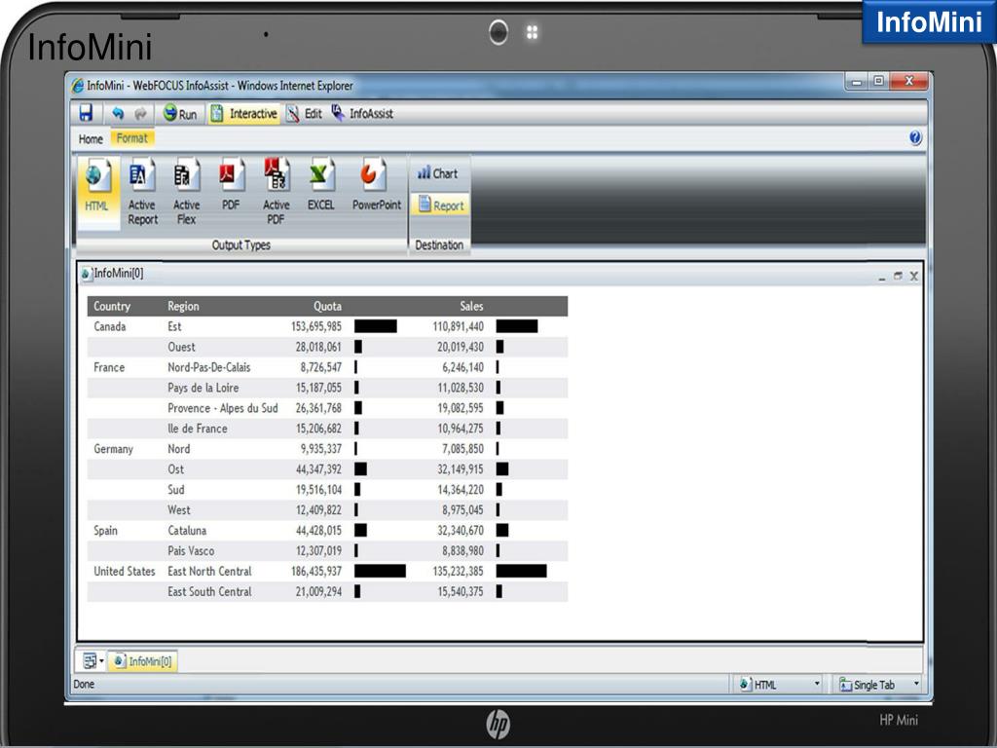
Task: Click sales value 135,232,385
Action: (x=458, y=571)
